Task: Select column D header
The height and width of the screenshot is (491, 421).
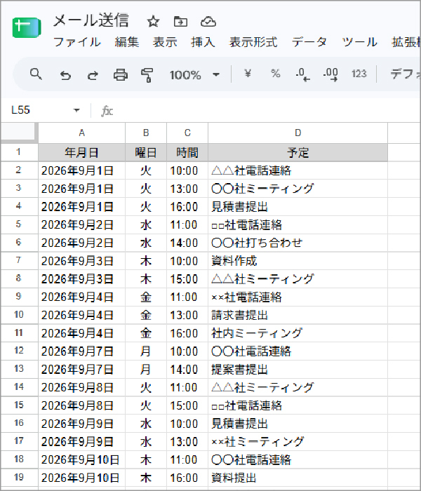Action: pos(298,133)
